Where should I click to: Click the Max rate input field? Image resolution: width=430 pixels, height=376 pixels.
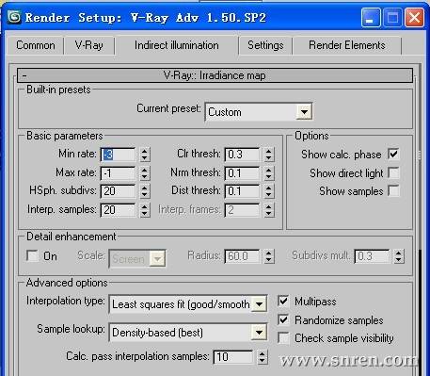(118, 173)
